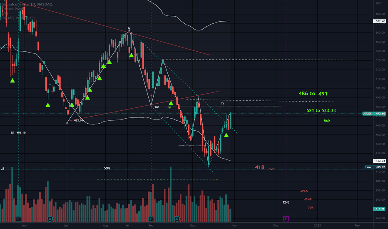Click the 'Dec' label on time axis
Viewport: 388px width, 229px height.
276,226
